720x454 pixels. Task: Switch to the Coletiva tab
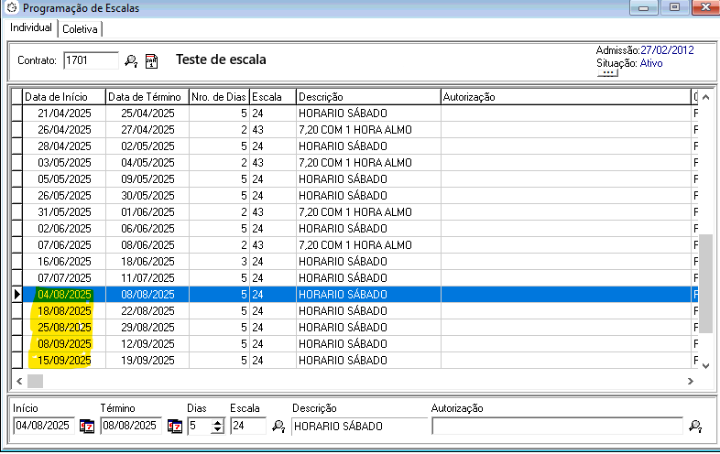[x=81, y=28]
